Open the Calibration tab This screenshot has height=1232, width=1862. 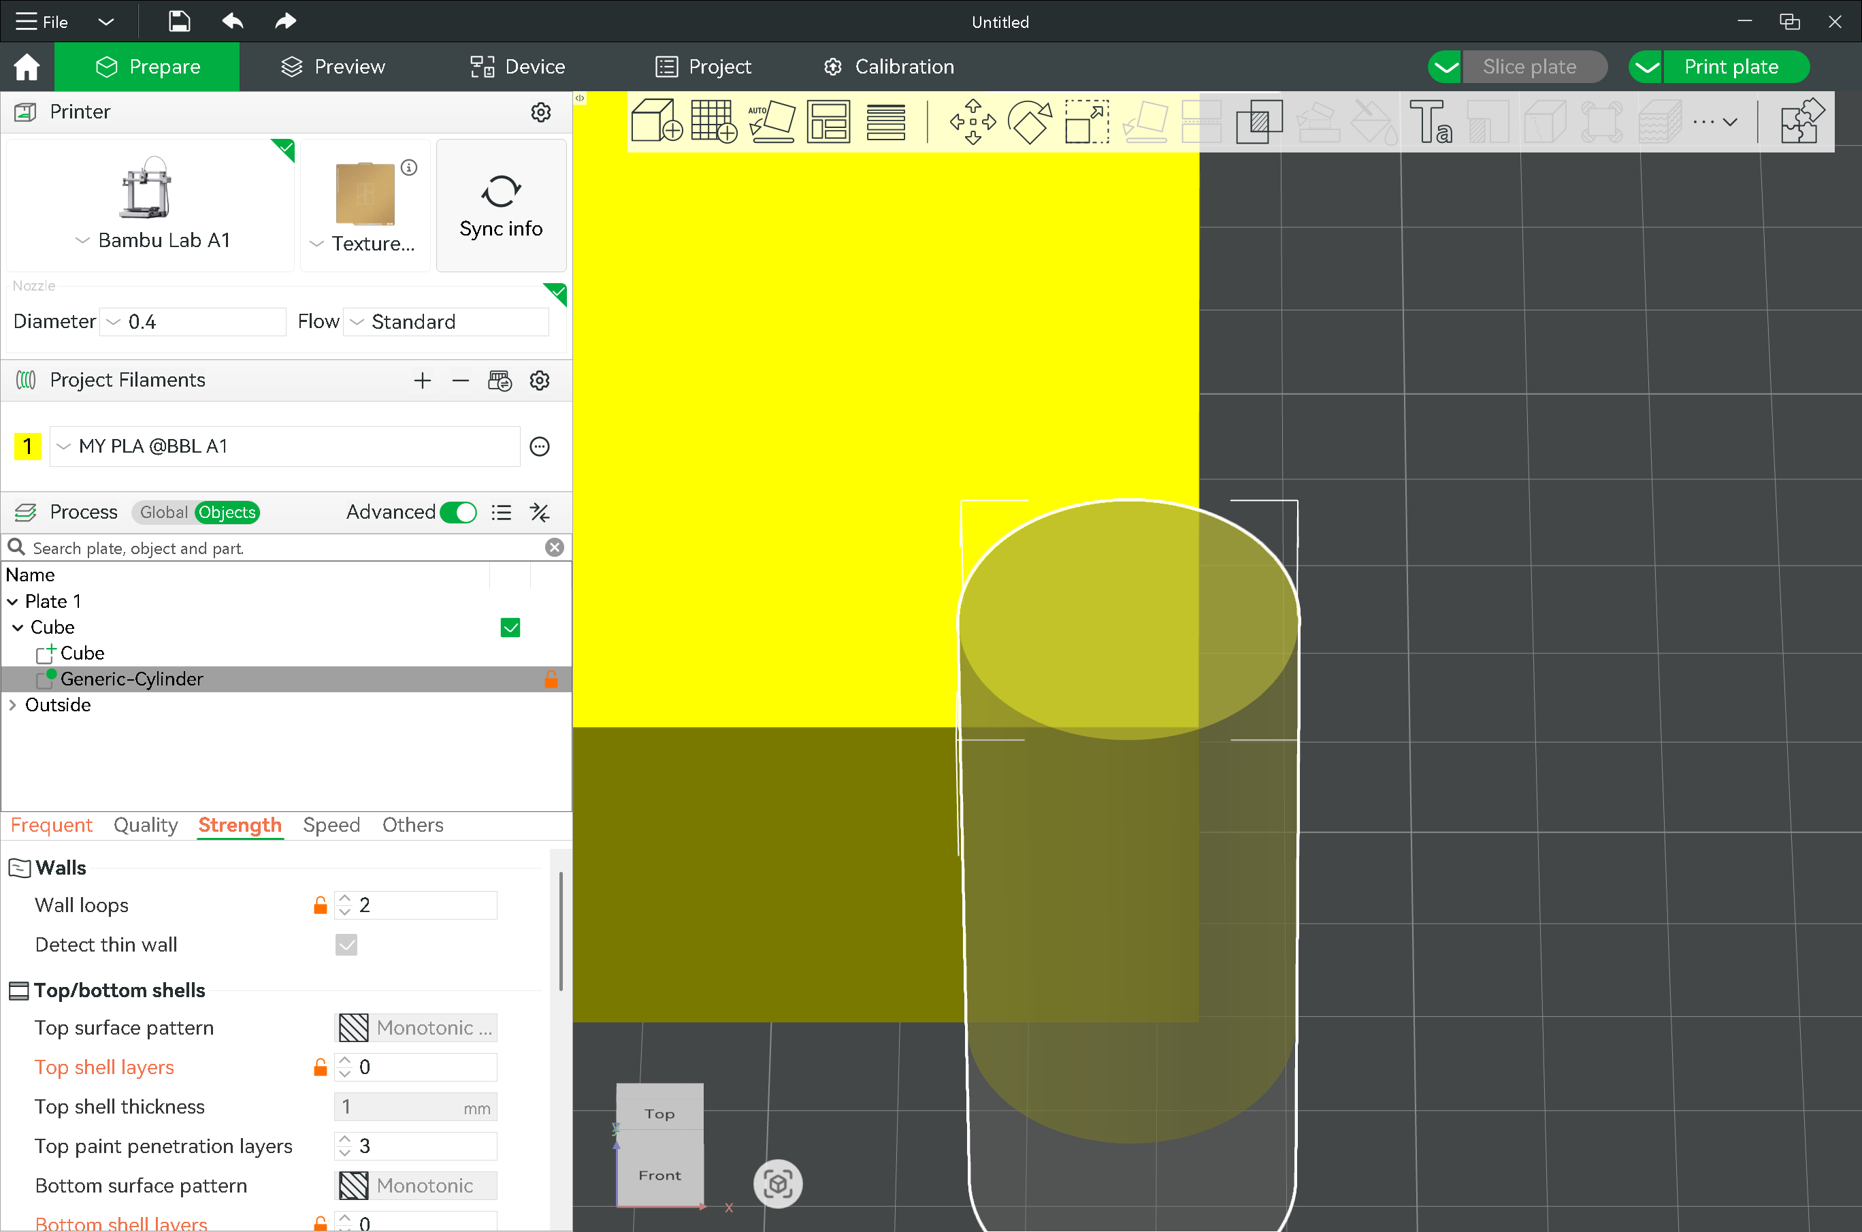[889, 67]
